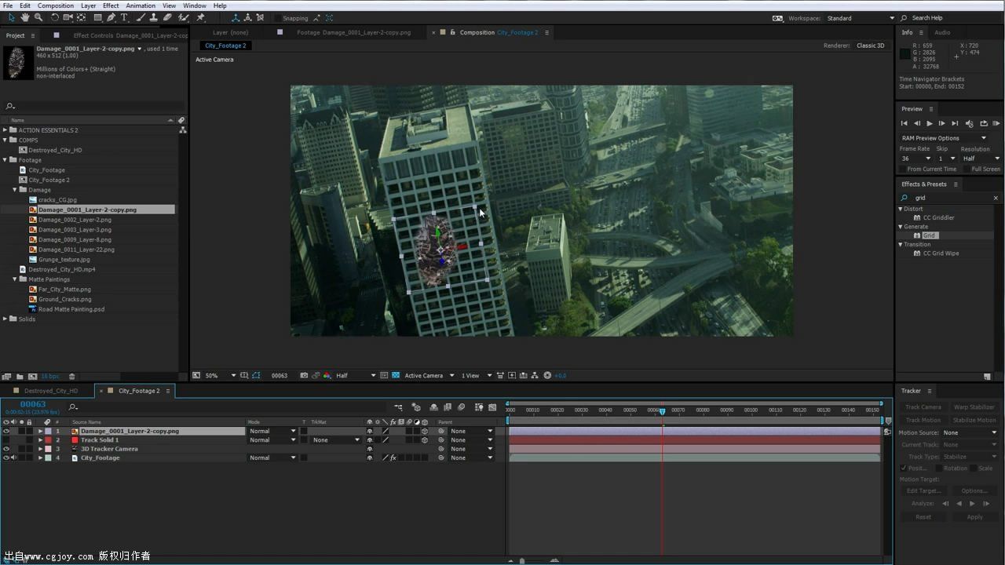This screenshot has height=565, width=1005.
Task: Open the Composition Flowchart icon in viewer
Action: pos(535,376)
